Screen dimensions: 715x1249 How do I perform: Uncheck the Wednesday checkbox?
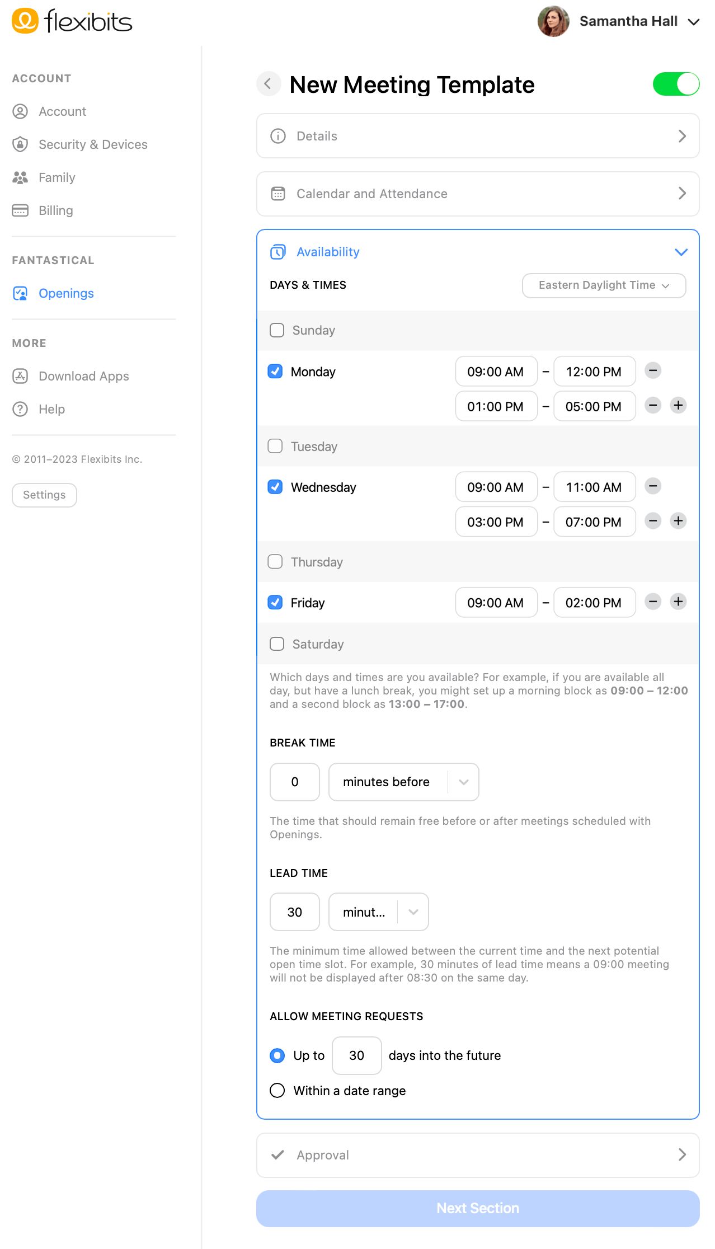pyautogui.click(x=275, y=487)
